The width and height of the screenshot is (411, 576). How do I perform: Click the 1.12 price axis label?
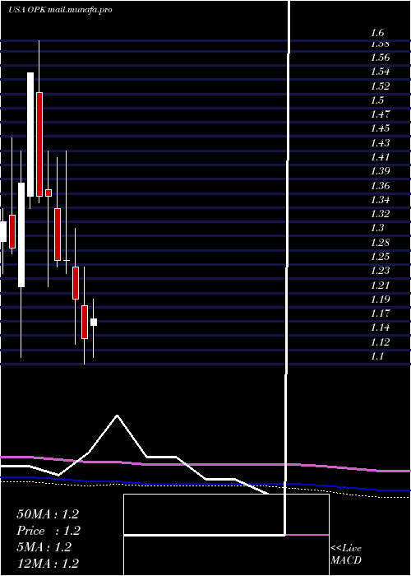380,342
